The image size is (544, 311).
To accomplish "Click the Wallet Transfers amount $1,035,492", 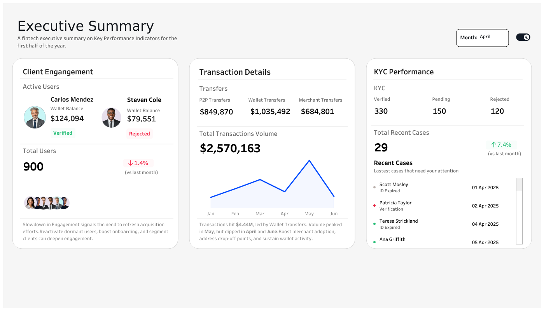I will pyautogui.click(x=270, y=112).
